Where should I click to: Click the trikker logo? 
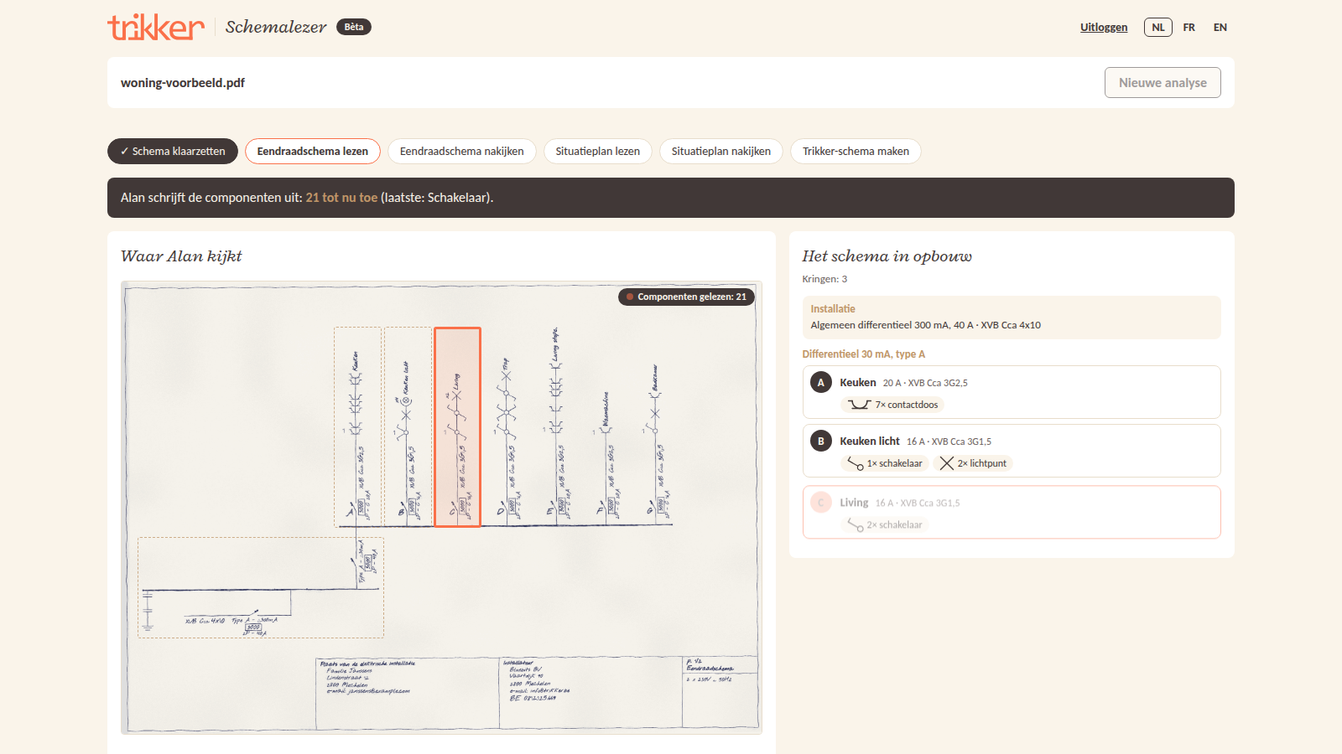tap(156, 27)
